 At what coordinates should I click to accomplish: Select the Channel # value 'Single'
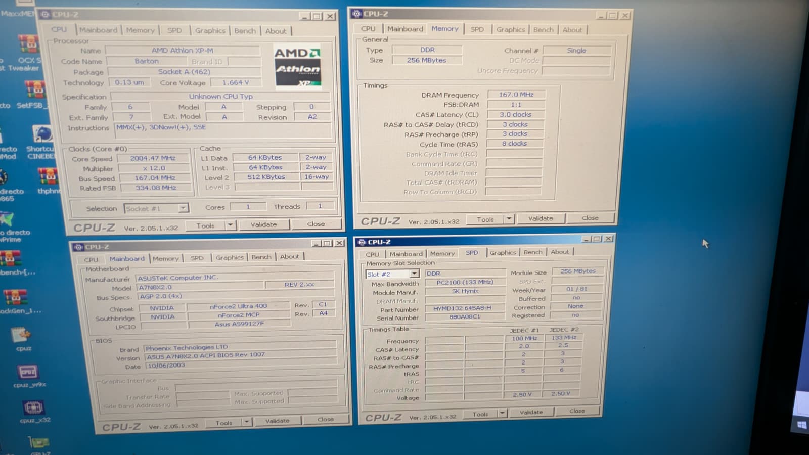(576, 51)
